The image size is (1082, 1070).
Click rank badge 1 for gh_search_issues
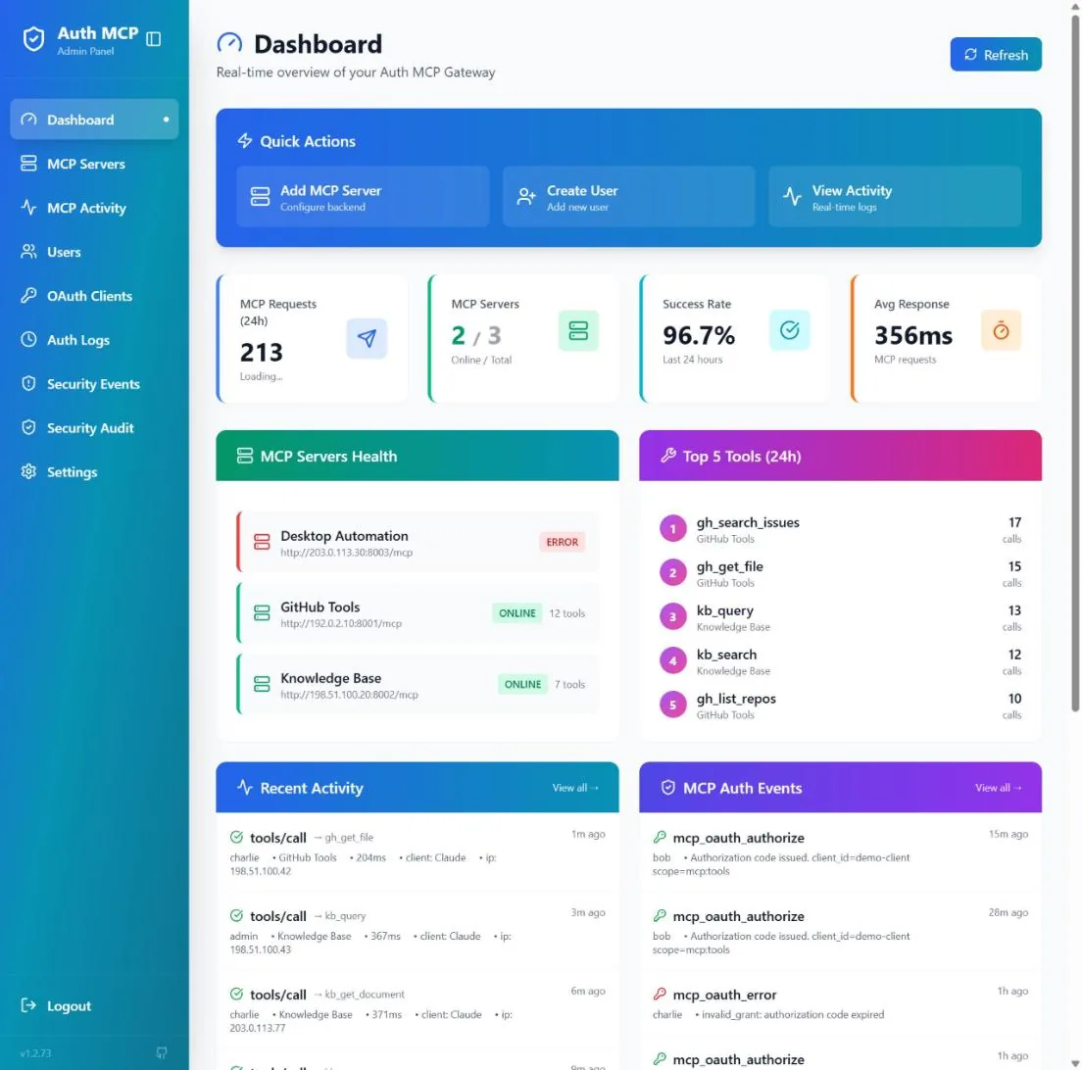pos(672,528)
